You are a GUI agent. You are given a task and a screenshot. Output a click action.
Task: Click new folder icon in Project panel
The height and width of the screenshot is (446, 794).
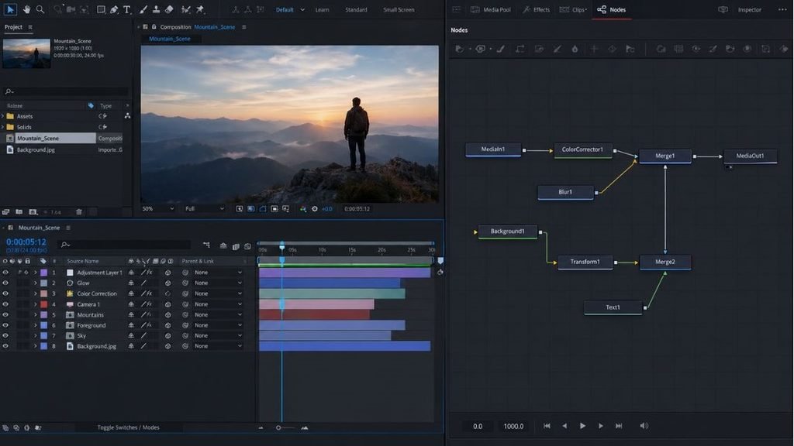tap(19, 212)
